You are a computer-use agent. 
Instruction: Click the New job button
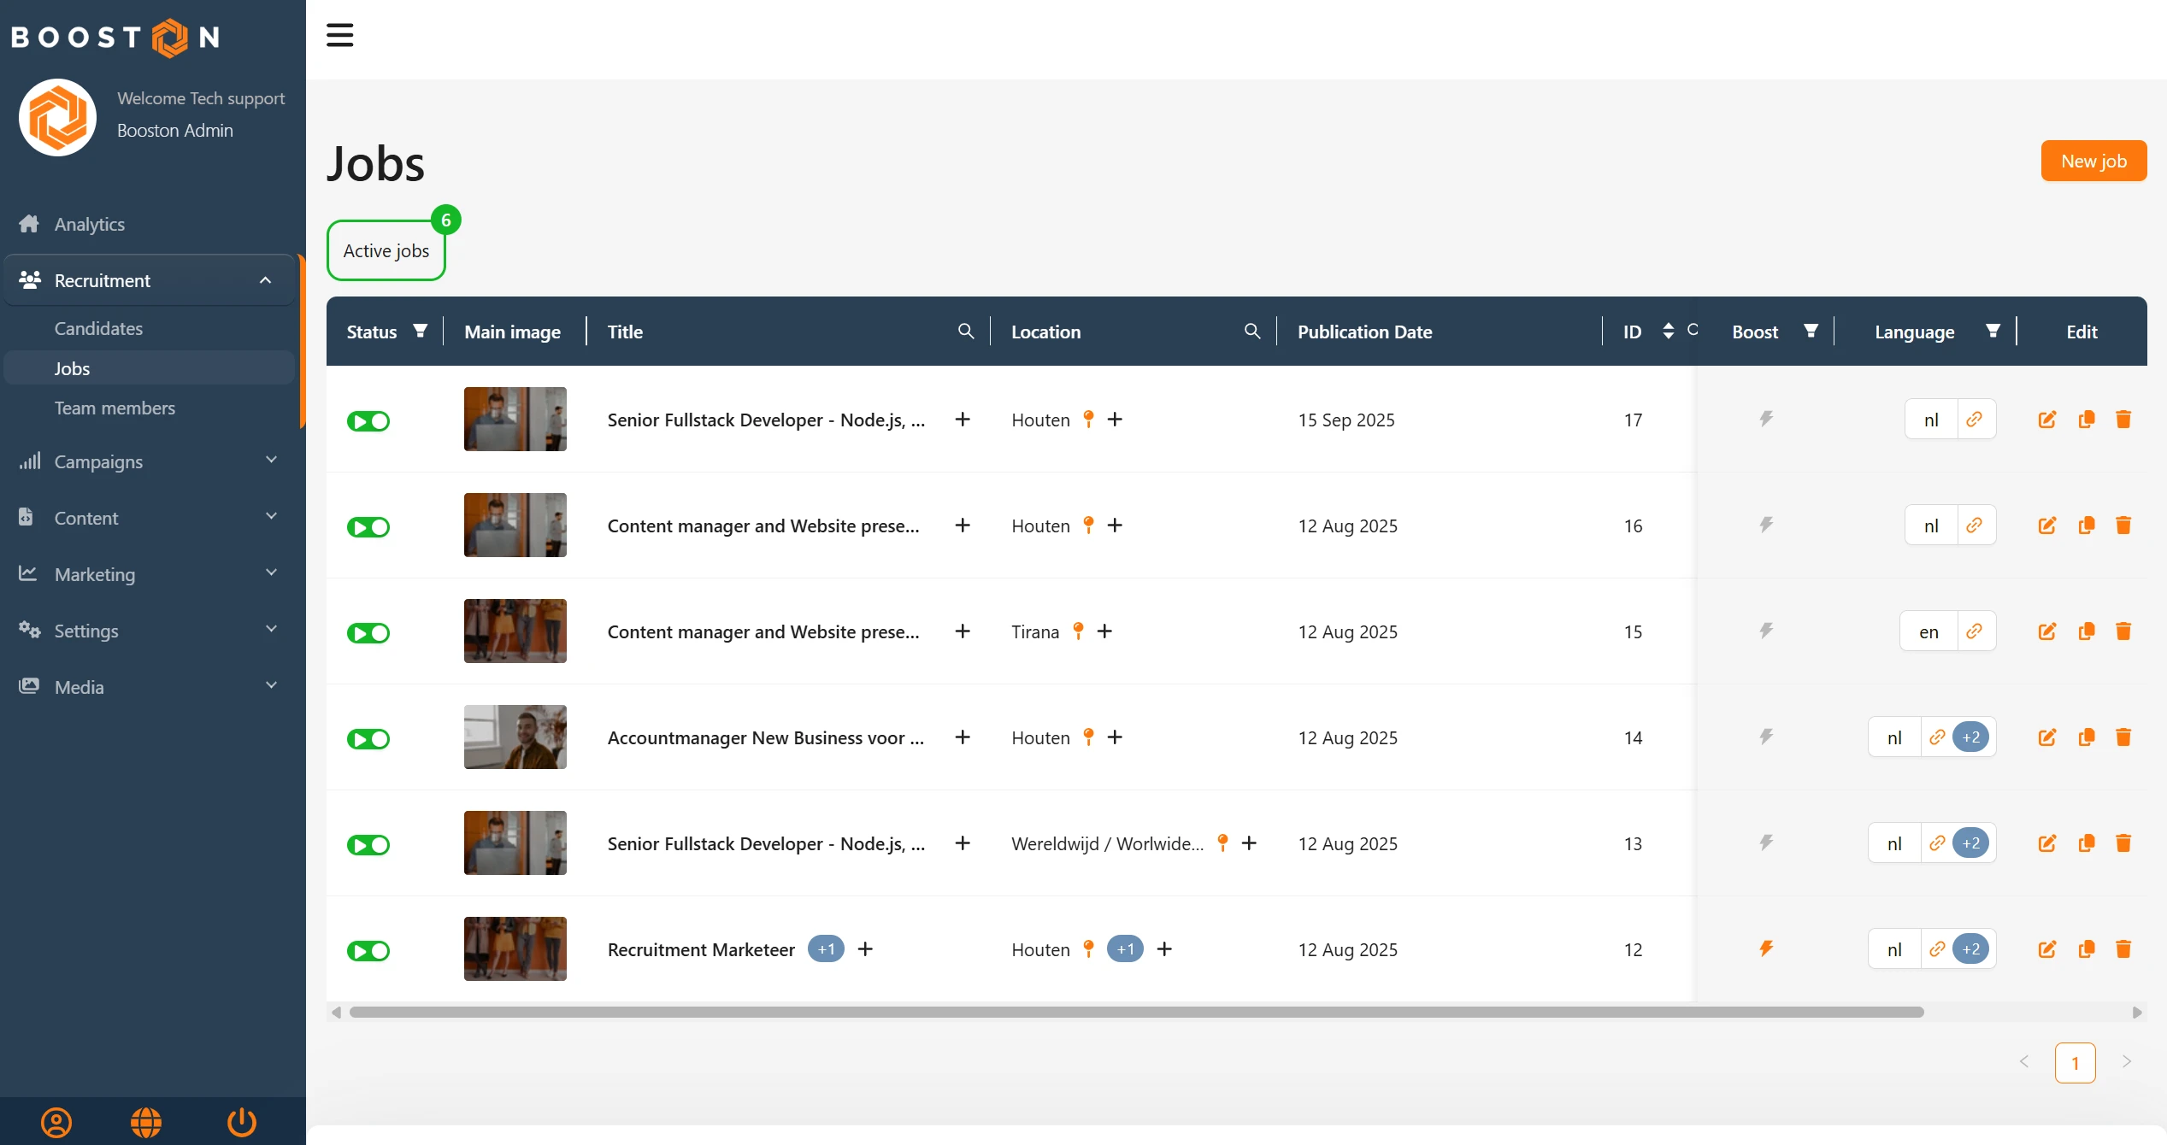click(2093, 161)
